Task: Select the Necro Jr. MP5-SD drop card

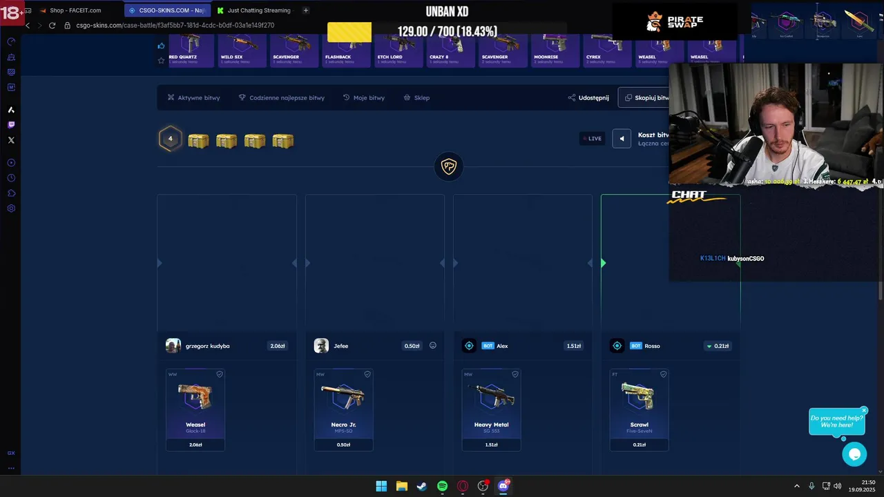Action: click(343, 410)
